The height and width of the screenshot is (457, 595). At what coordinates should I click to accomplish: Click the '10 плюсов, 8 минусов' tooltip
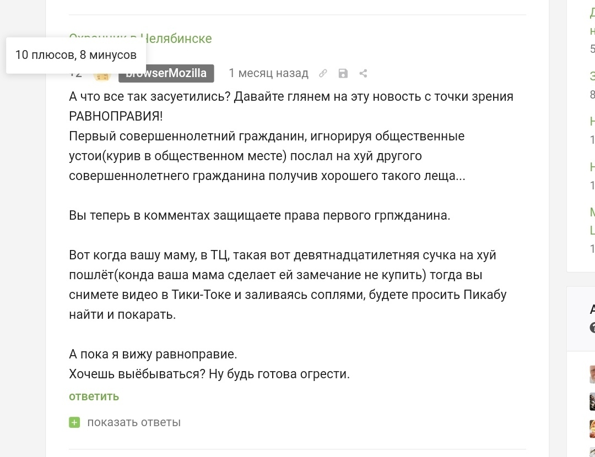76,55
